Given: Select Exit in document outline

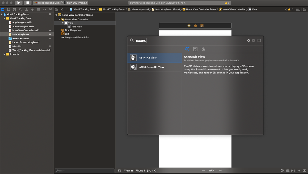Looking at the screenshot, I should click(67, 34).
